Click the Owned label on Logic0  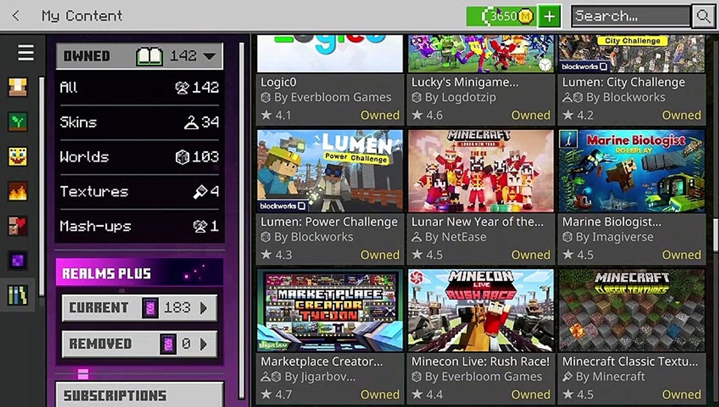click(x=380, y=115)
